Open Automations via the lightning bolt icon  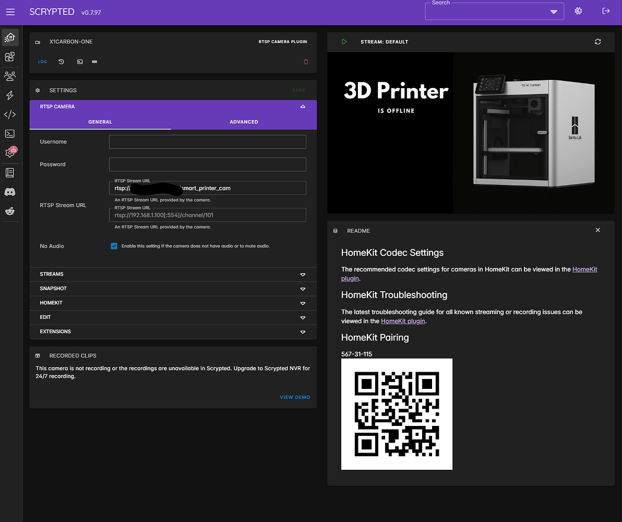coord(9,95)
